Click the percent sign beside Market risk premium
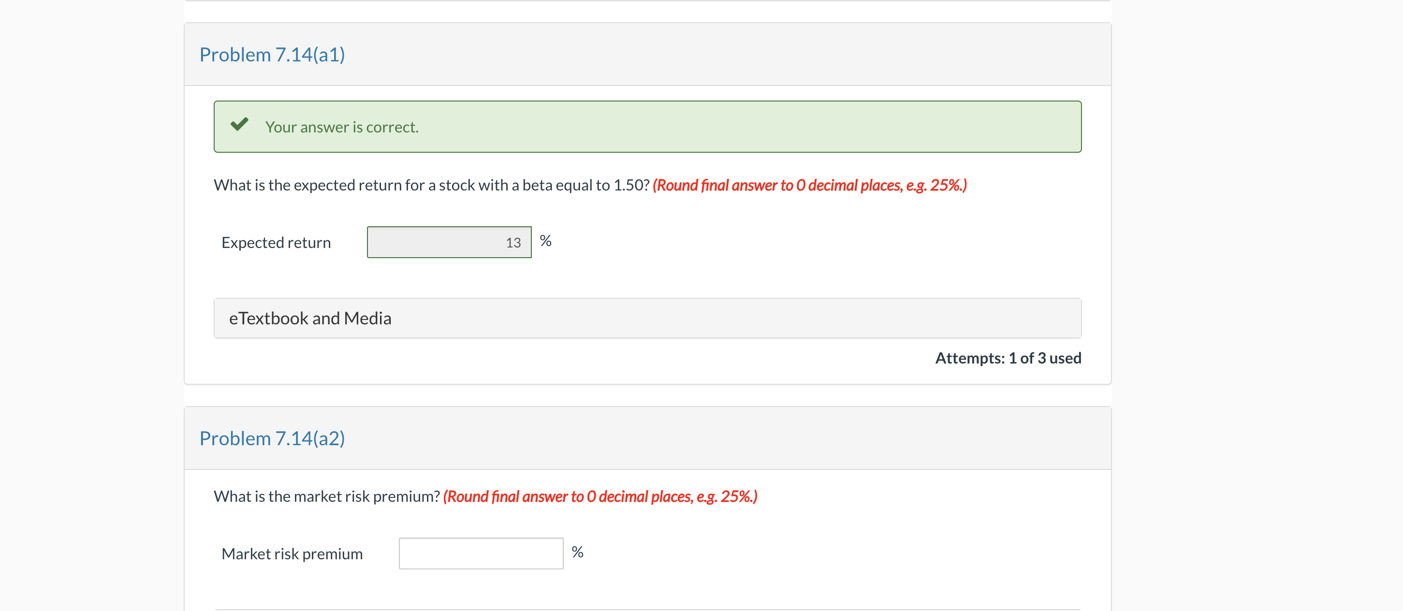 (x=577, y=552)
